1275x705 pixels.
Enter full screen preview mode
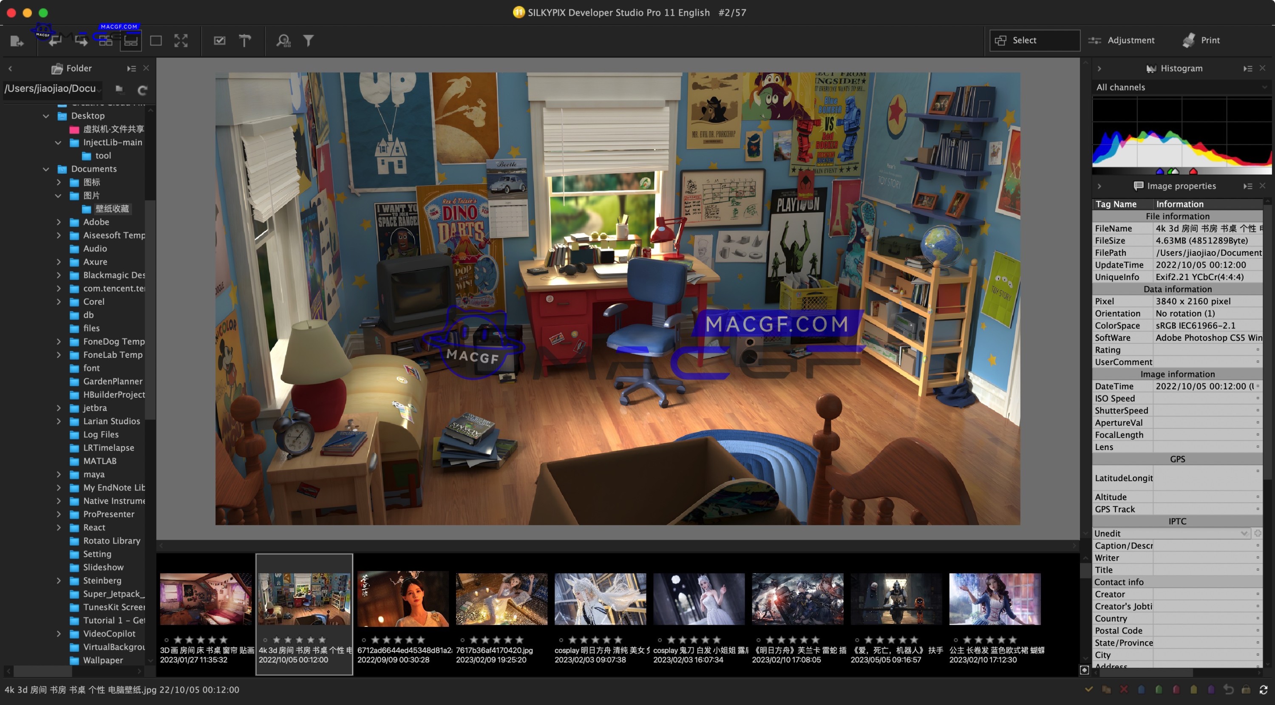point(181,40)
